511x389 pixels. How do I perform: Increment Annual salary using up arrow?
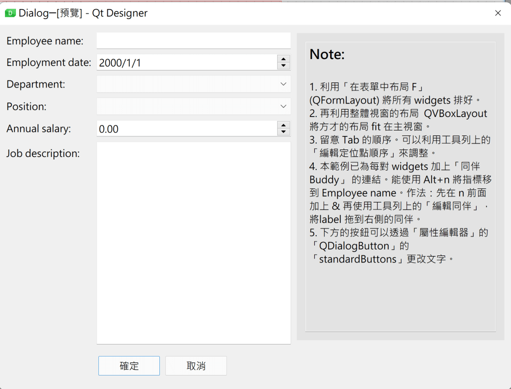click(x=283, y=125)
